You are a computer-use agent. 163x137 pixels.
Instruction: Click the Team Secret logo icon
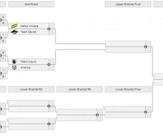(x=14, y=32)
